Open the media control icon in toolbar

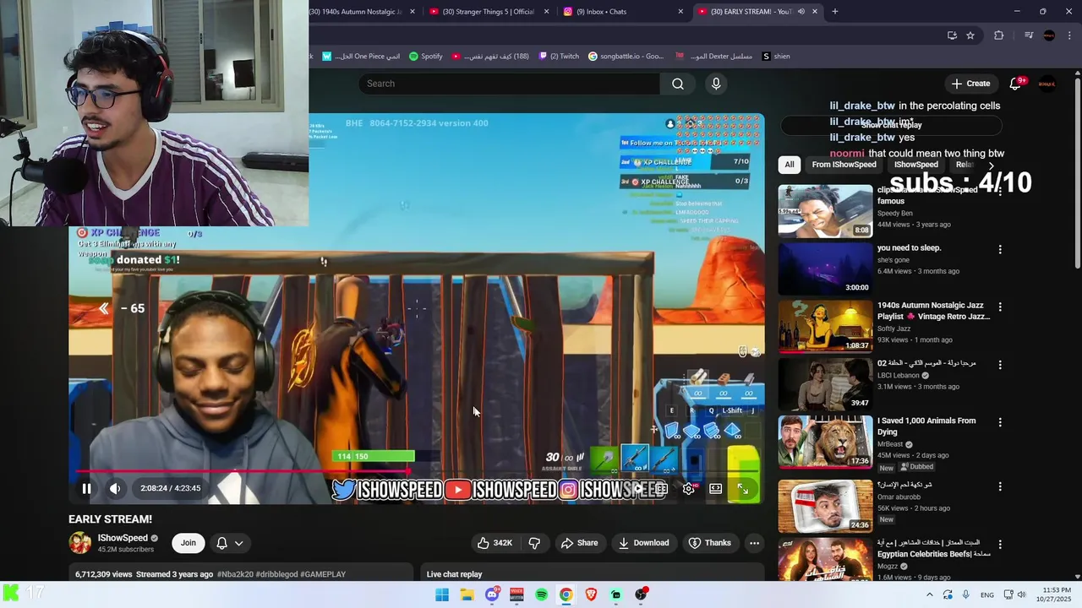tap(1028, 35)
